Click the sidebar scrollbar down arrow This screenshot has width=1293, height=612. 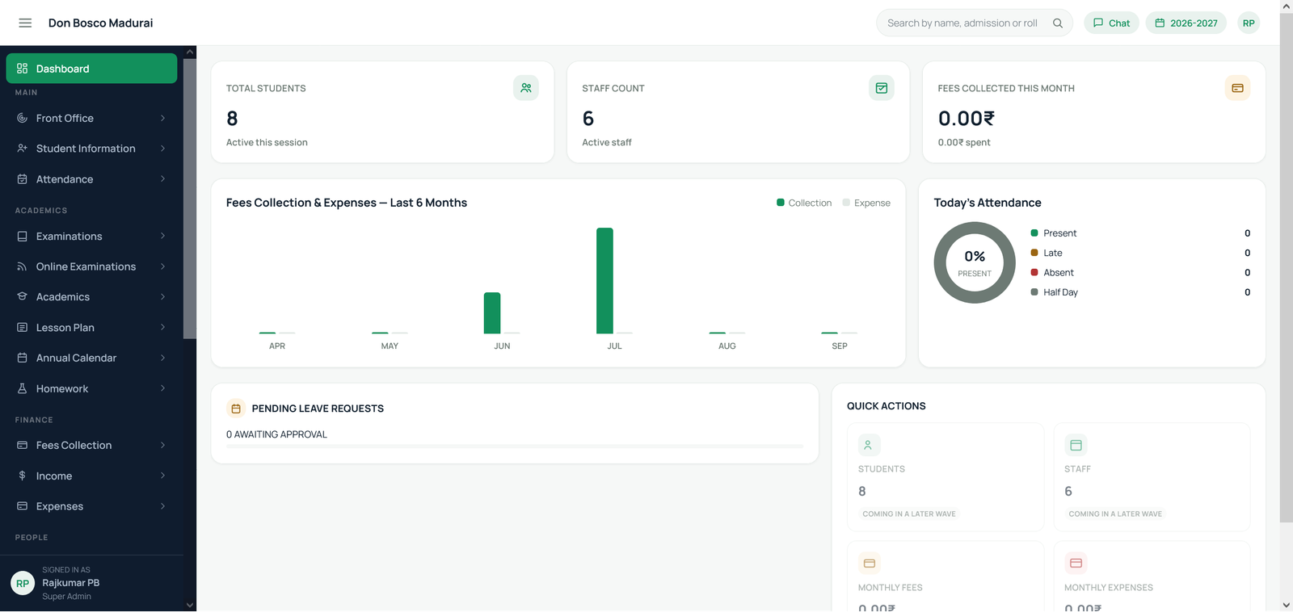pos(190,605)
